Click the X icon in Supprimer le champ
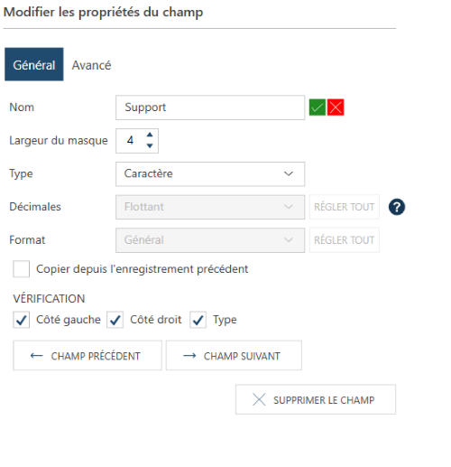The height and width of the screenshot is (467, 451). pyautogui.click(x=259, y=399)
